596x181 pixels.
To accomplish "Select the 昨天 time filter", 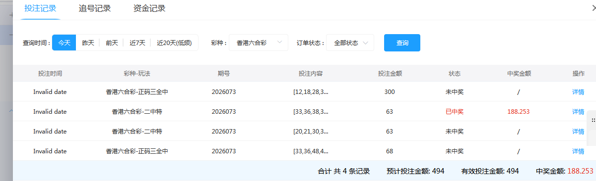I will [x=88, y=43].
